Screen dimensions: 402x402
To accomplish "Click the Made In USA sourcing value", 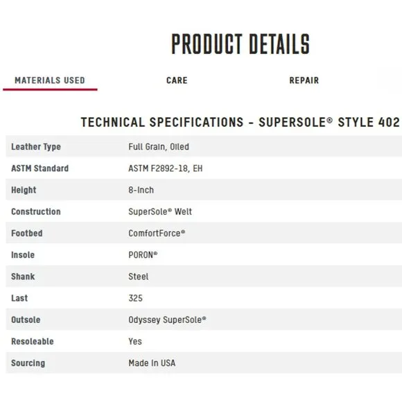I will pos(152,363).
